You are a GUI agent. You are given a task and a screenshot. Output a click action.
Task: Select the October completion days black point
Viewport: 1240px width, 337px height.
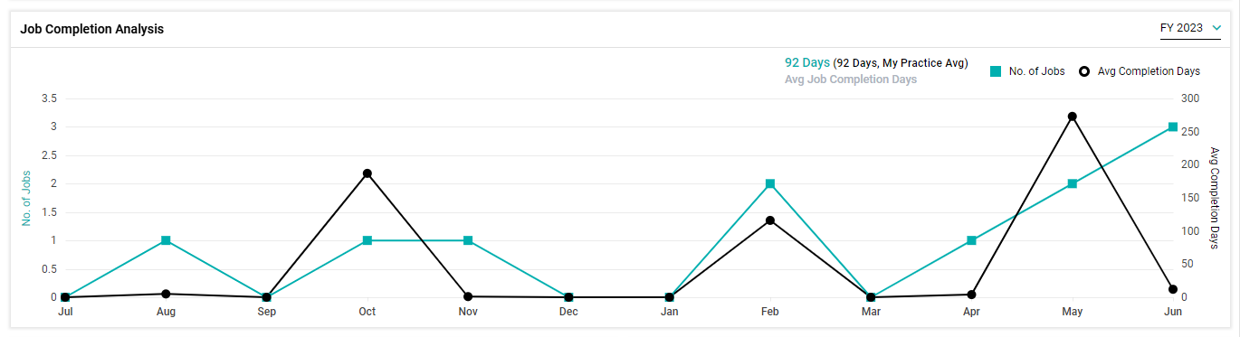pyautogui.click(x=367, y=173)
